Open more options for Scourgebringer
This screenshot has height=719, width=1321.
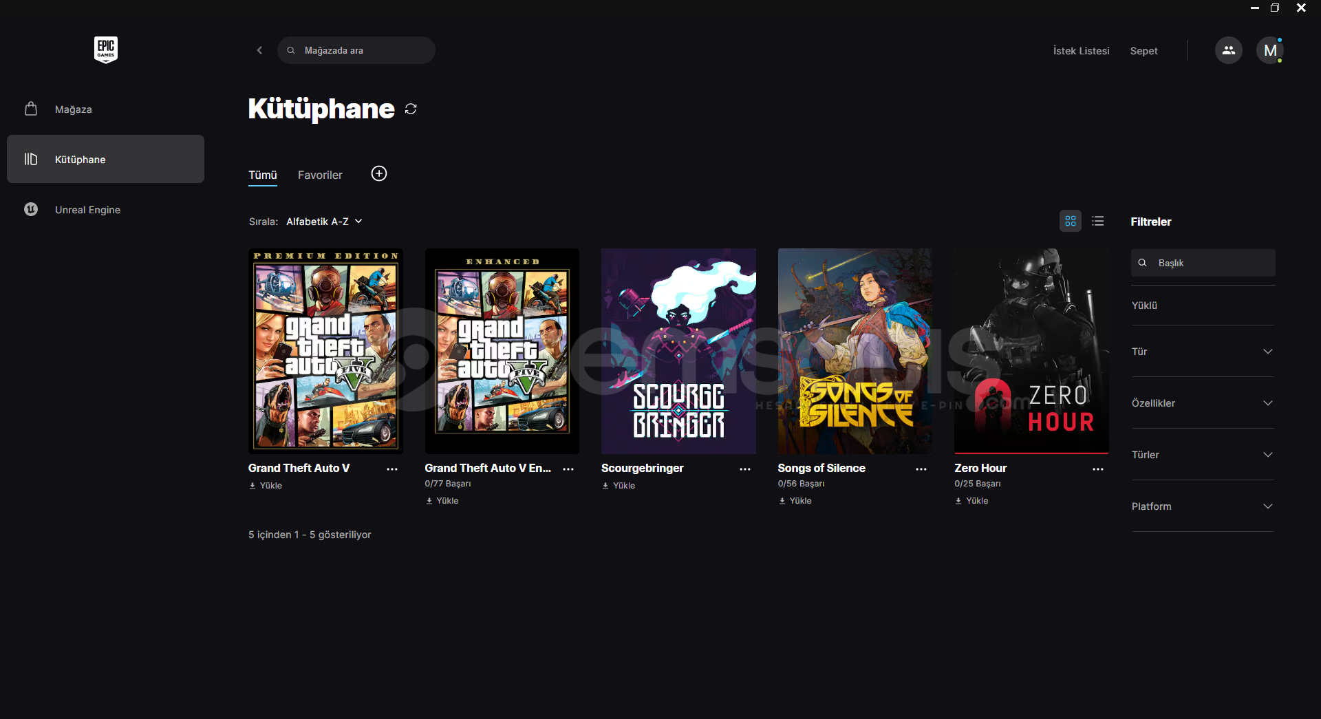click(x=745, y=469)
